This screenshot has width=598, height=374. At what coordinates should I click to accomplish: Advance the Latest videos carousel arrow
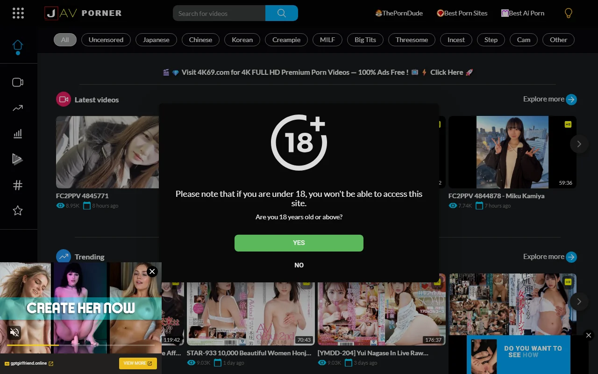579,144
